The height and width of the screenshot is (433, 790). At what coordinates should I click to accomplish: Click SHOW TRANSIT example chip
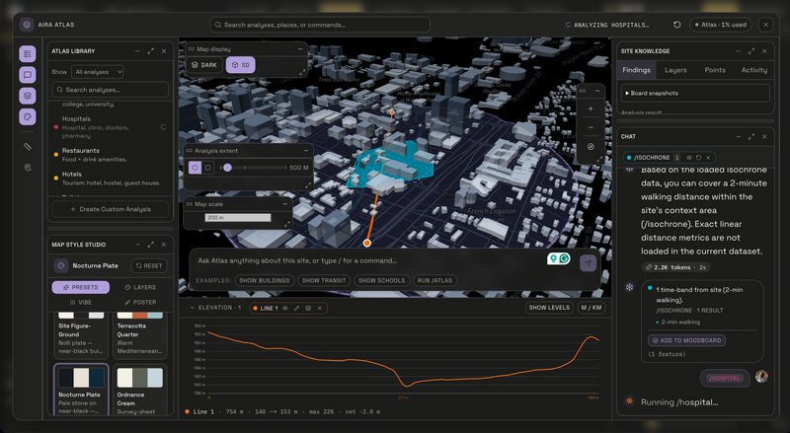[324, 280]
